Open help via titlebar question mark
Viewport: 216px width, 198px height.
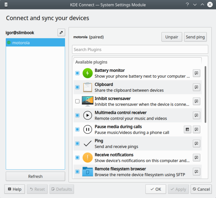tap(187, 5)
